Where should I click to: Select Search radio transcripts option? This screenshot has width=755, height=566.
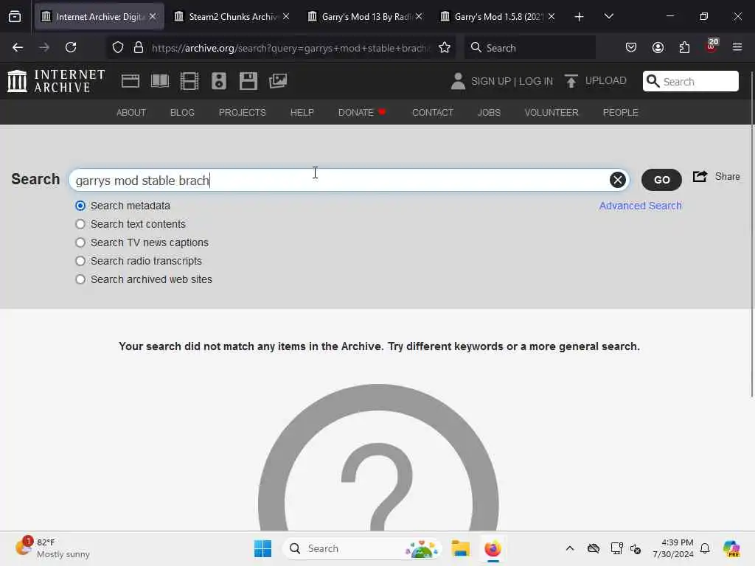click(80, 261)
